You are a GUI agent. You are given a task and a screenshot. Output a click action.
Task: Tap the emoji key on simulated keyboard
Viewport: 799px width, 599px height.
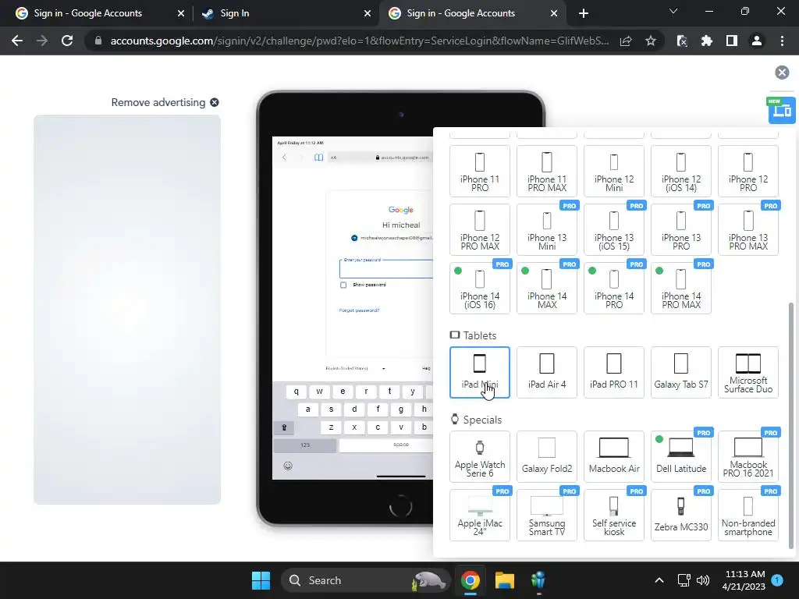pos(288,466)
